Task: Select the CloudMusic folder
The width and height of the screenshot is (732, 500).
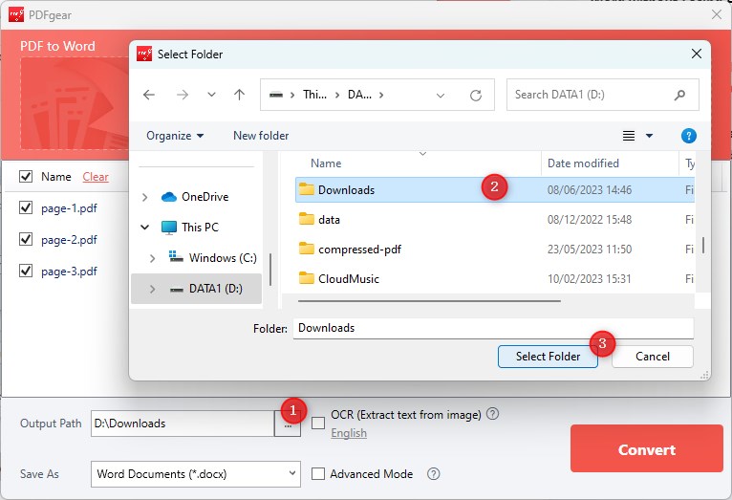Action: click(348, 279)
